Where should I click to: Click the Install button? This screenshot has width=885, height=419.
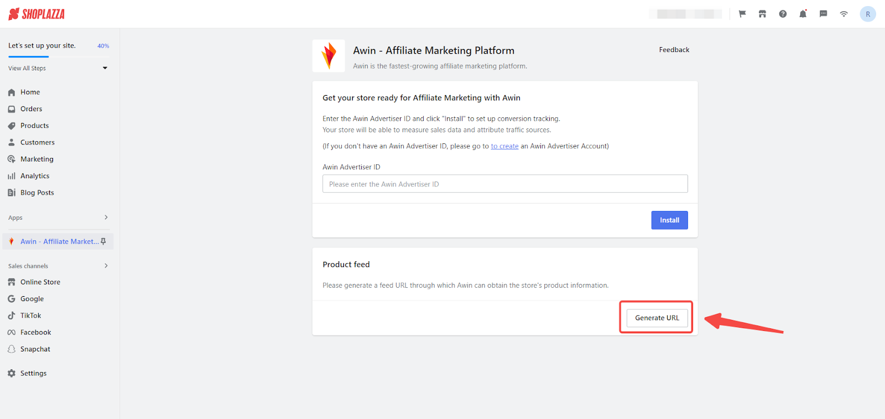[x=669, y=220]
